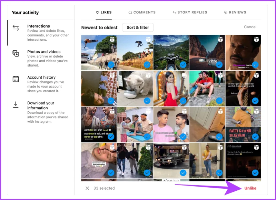Viewport: 276px width, 200px height.
Task: Cancel the selection mode
Action: [x=250, y=27]
